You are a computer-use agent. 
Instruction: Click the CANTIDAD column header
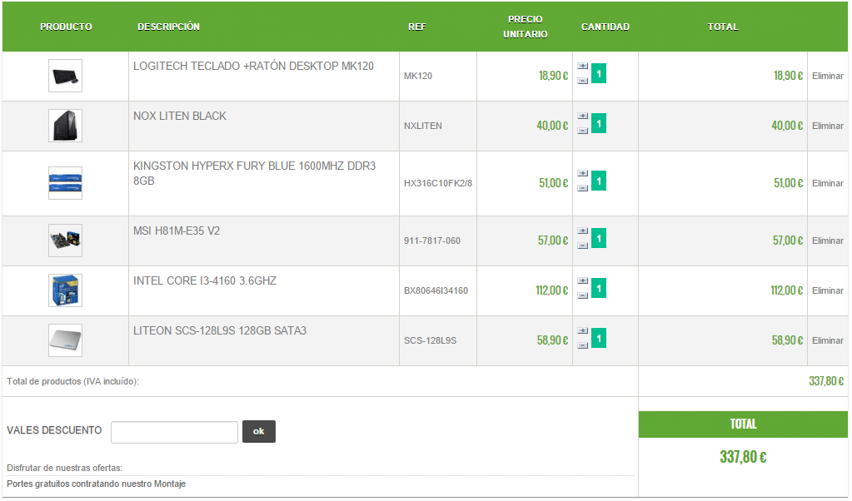[605, 27]
